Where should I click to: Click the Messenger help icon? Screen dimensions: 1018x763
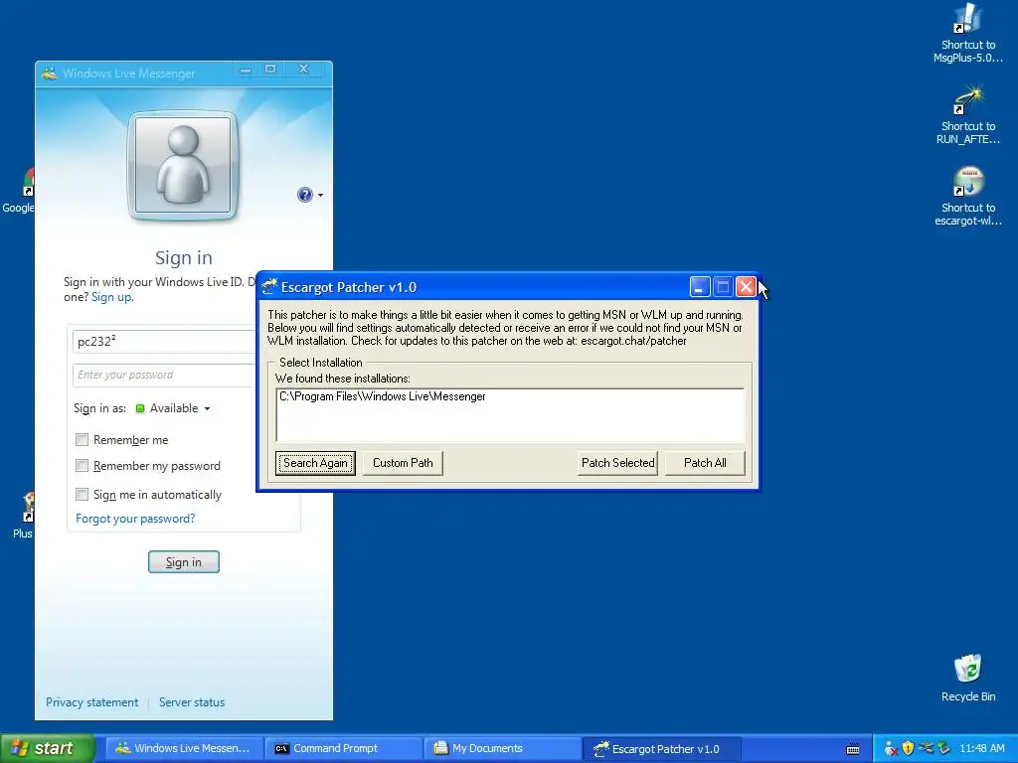304,195
